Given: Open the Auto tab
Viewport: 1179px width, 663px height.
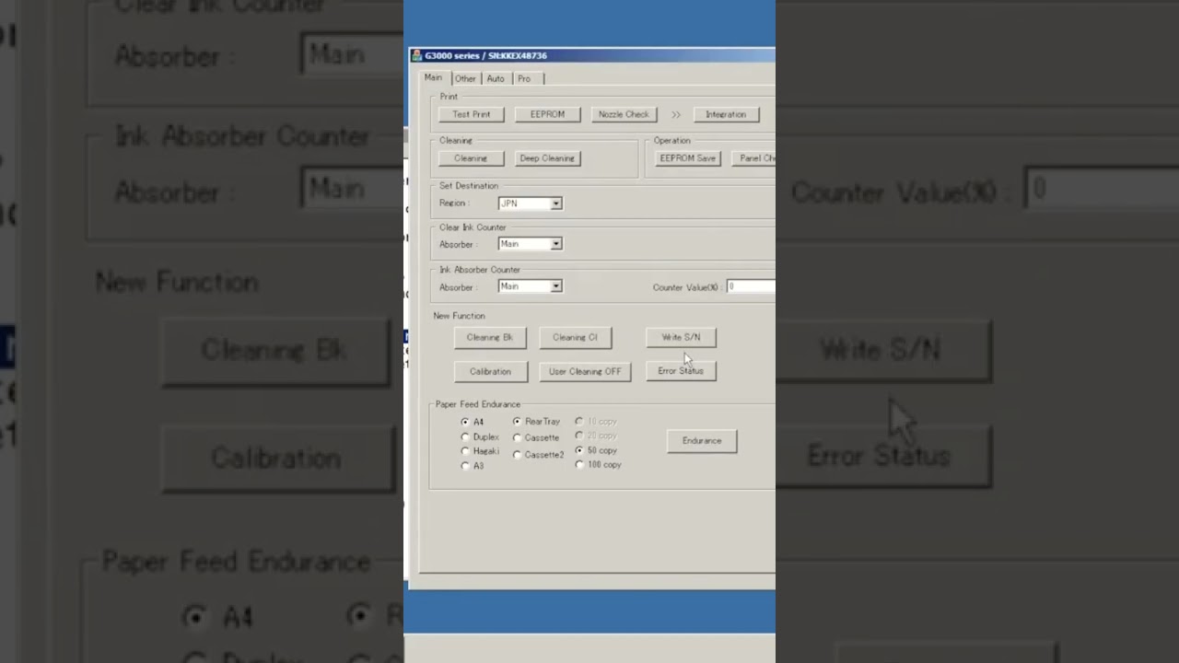Looking at the screenshot, I should pyautogui.click(x=496, y=79).
